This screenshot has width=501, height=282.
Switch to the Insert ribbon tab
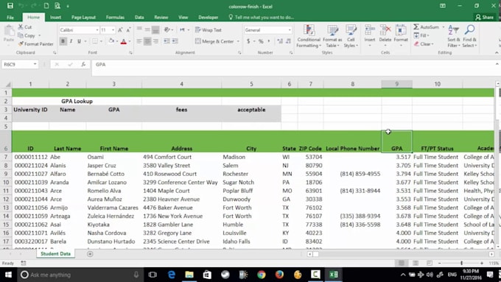pos(55,17)
